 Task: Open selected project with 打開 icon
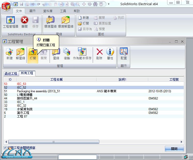(x=33, y=55)
